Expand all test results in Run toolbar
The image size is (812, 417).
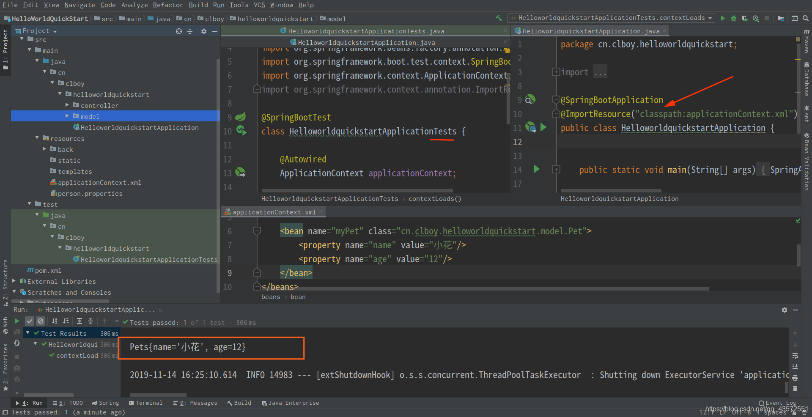[80, 321]
